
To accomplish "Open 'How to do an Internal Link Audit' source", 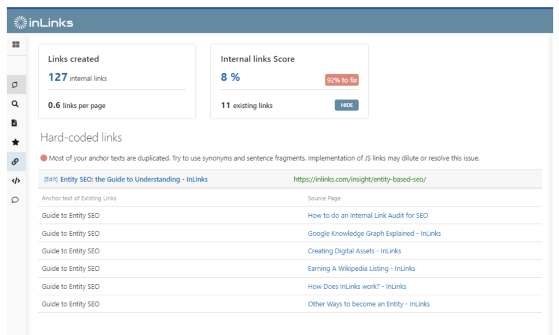I will (x=367, y=215).
